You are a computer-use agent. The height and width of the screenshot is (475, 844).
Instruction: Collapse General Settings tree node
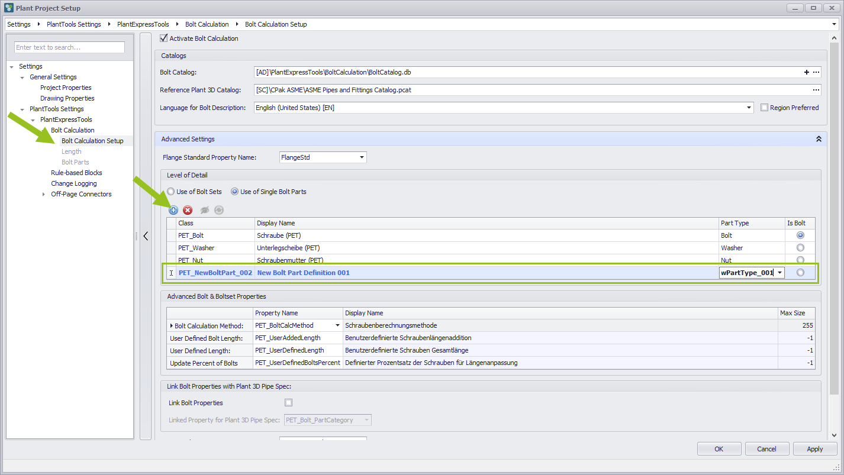[22, 77]
